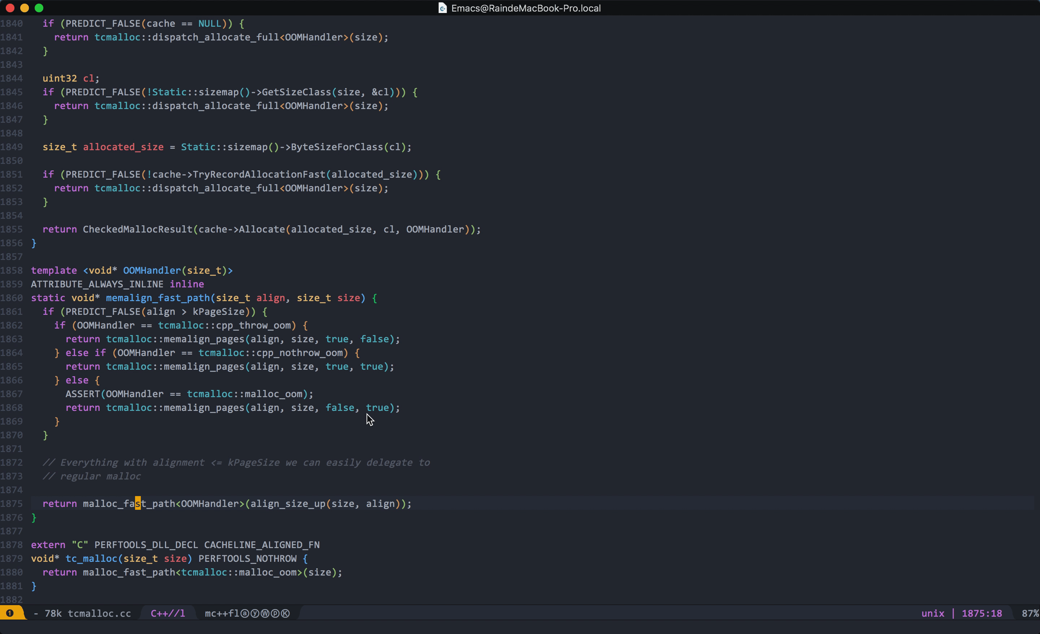Click the 87% buffer position indicator
1040x634 pixels.
(1030, 613)
